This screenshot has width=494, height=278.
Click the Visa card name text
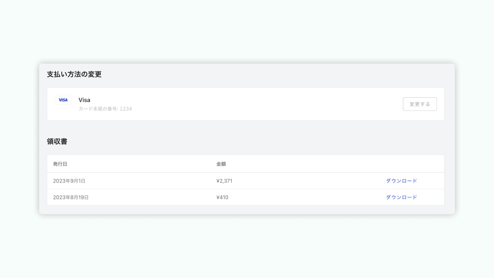click(84, 100)
